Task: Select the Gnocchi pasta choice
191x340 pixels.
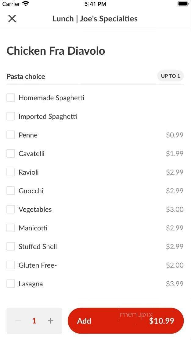Action: (x=11, y=191)
